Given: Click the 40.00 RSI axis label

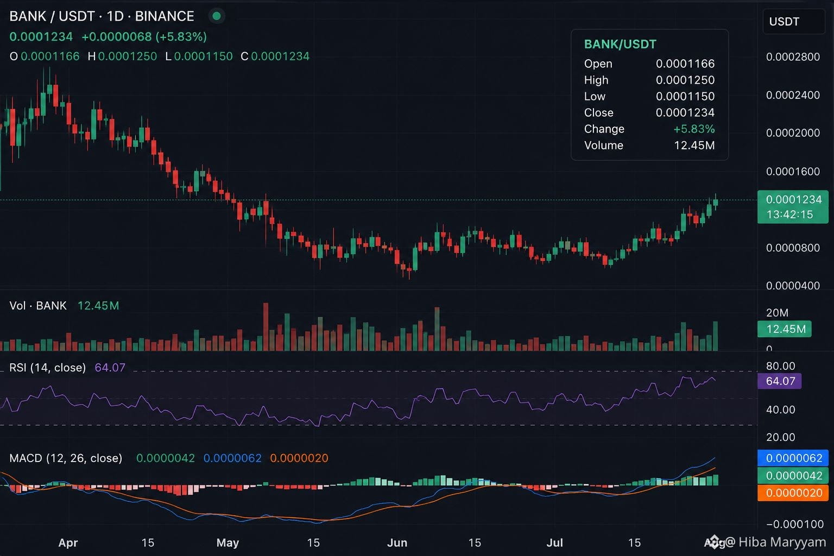Looking at the screenshot, I should (780, 409).
